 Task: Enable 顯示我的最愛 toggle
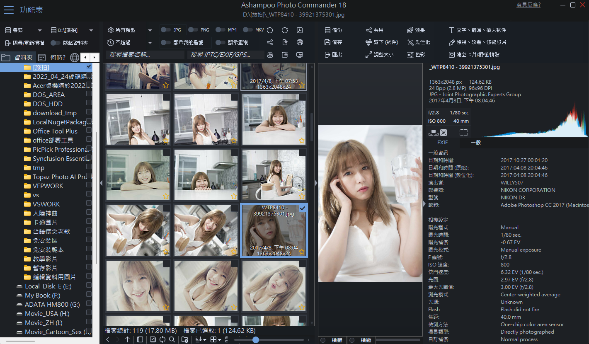click(166, 42)
